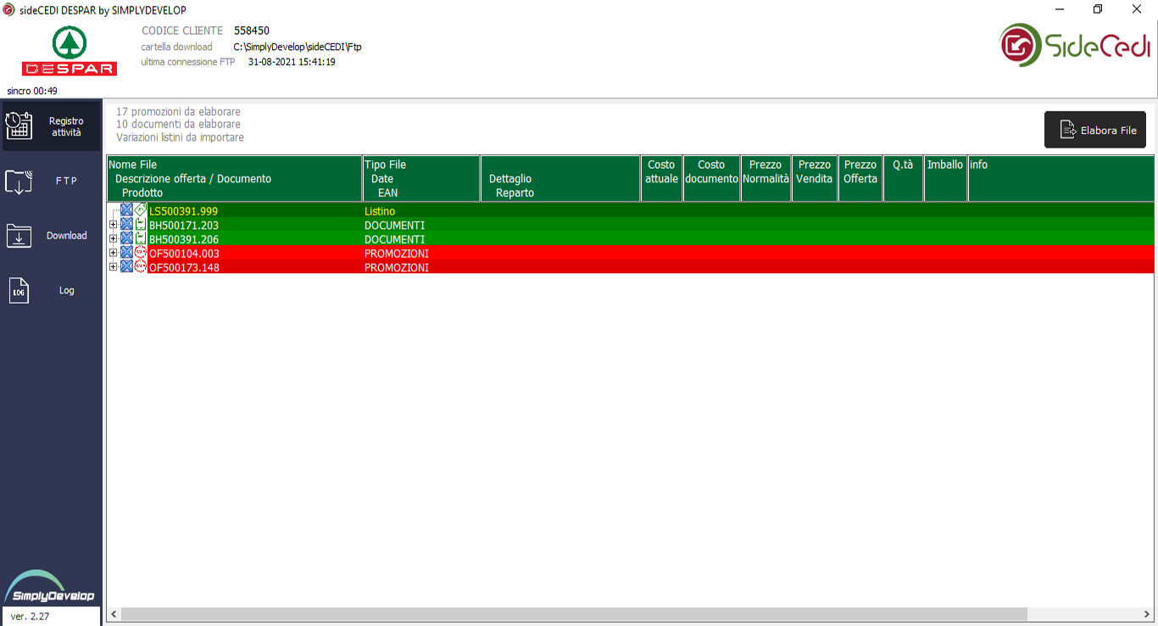Click the SideCedi logo at top right
Image resolution: width=1158 pixels, height=626 pixels.
(x=1075, y=46)
